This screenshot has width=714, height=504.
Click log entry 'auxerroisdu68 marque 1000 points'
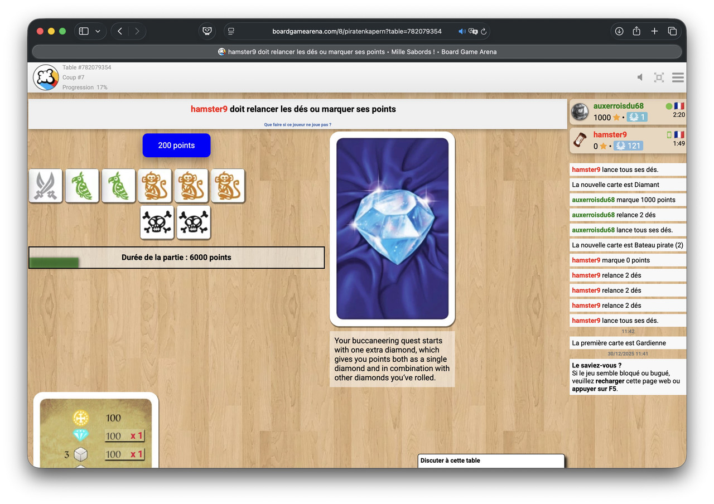[628, 200]
